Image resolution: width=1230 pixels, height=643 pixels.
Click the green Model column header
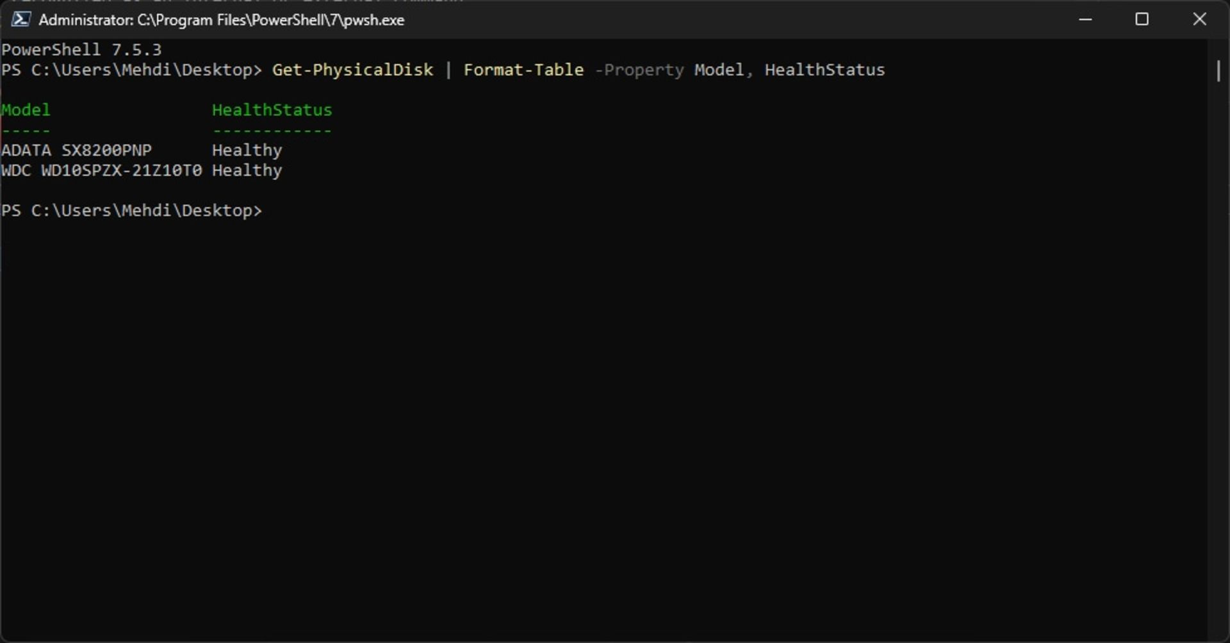coord(26,110)
